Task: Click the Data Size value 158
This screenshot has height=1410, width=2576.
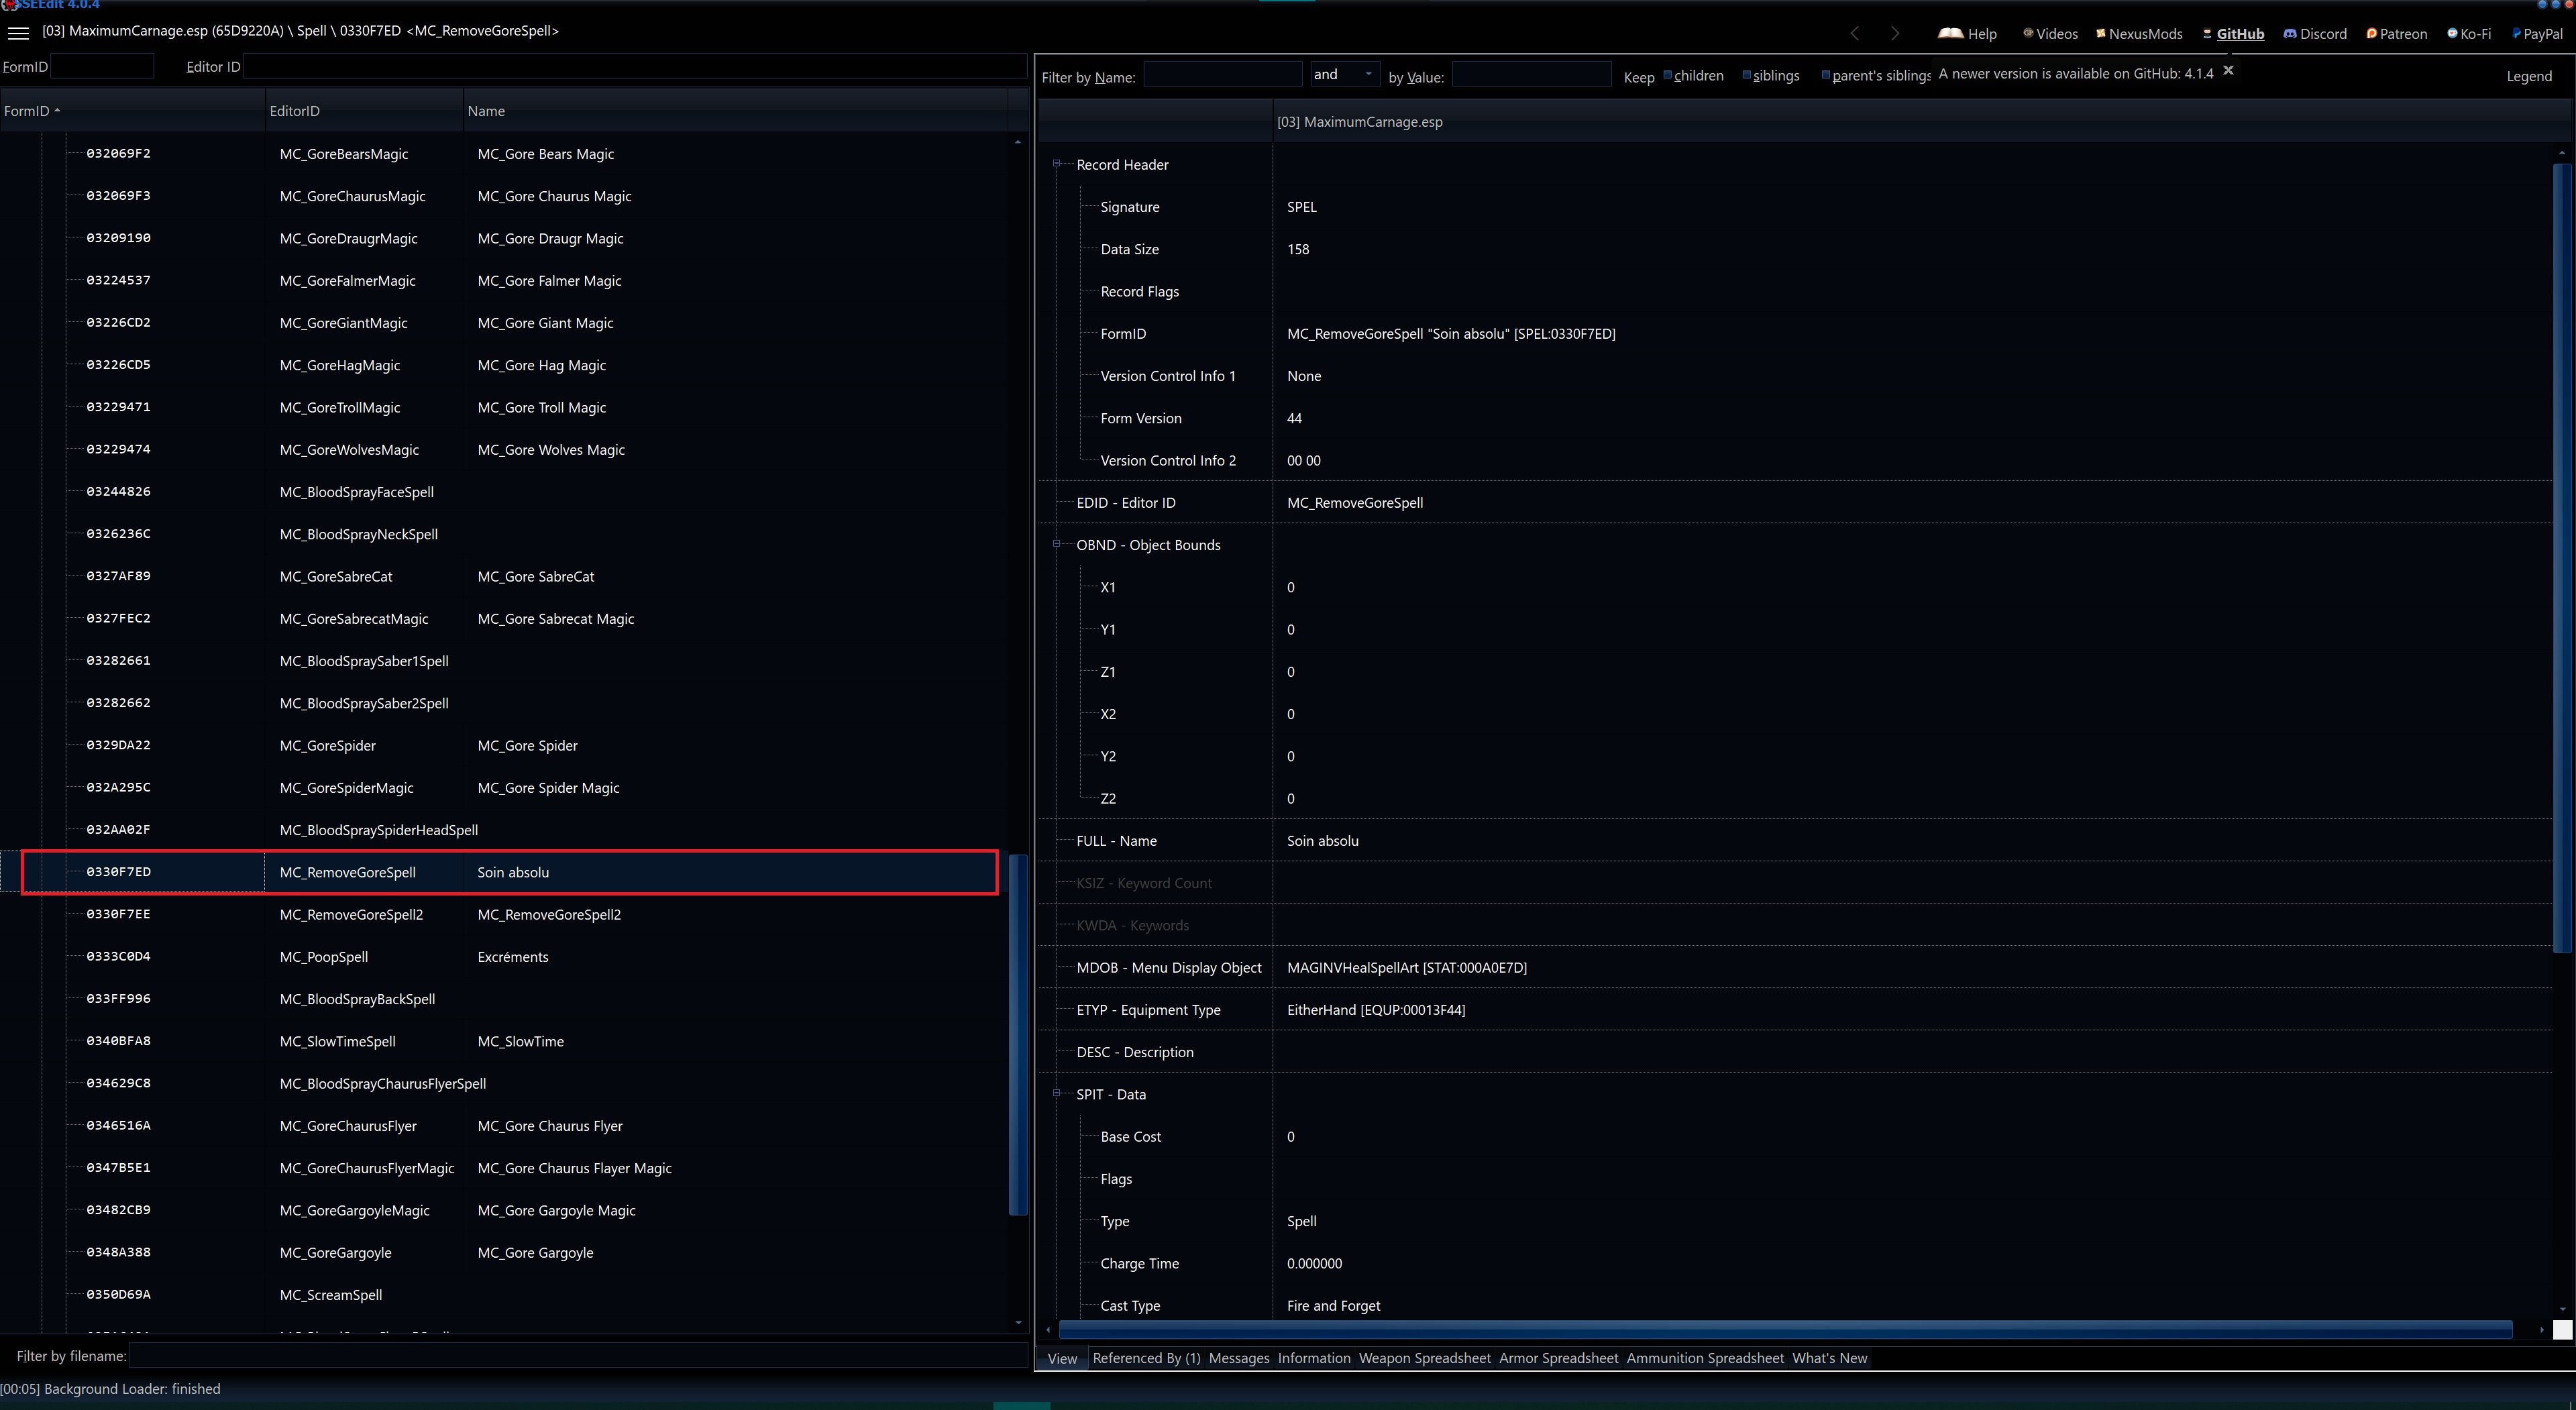Action: pos(1297,249)
